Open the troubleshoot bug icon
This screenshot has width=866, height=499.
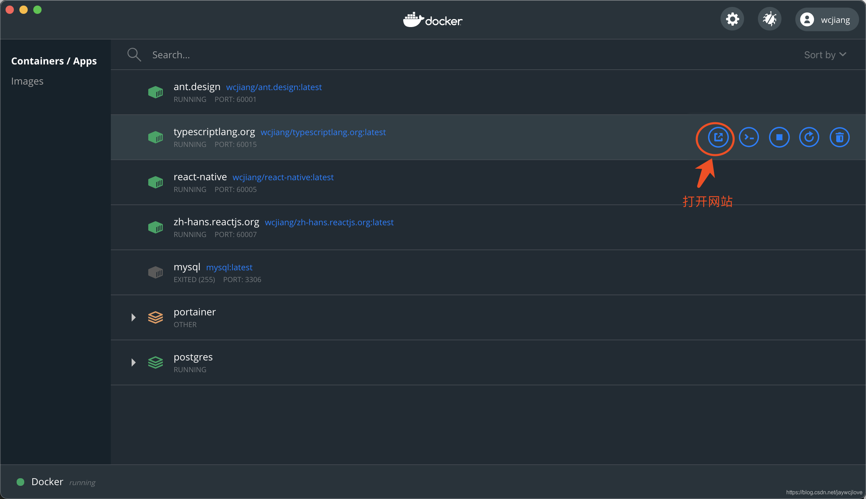769,19
